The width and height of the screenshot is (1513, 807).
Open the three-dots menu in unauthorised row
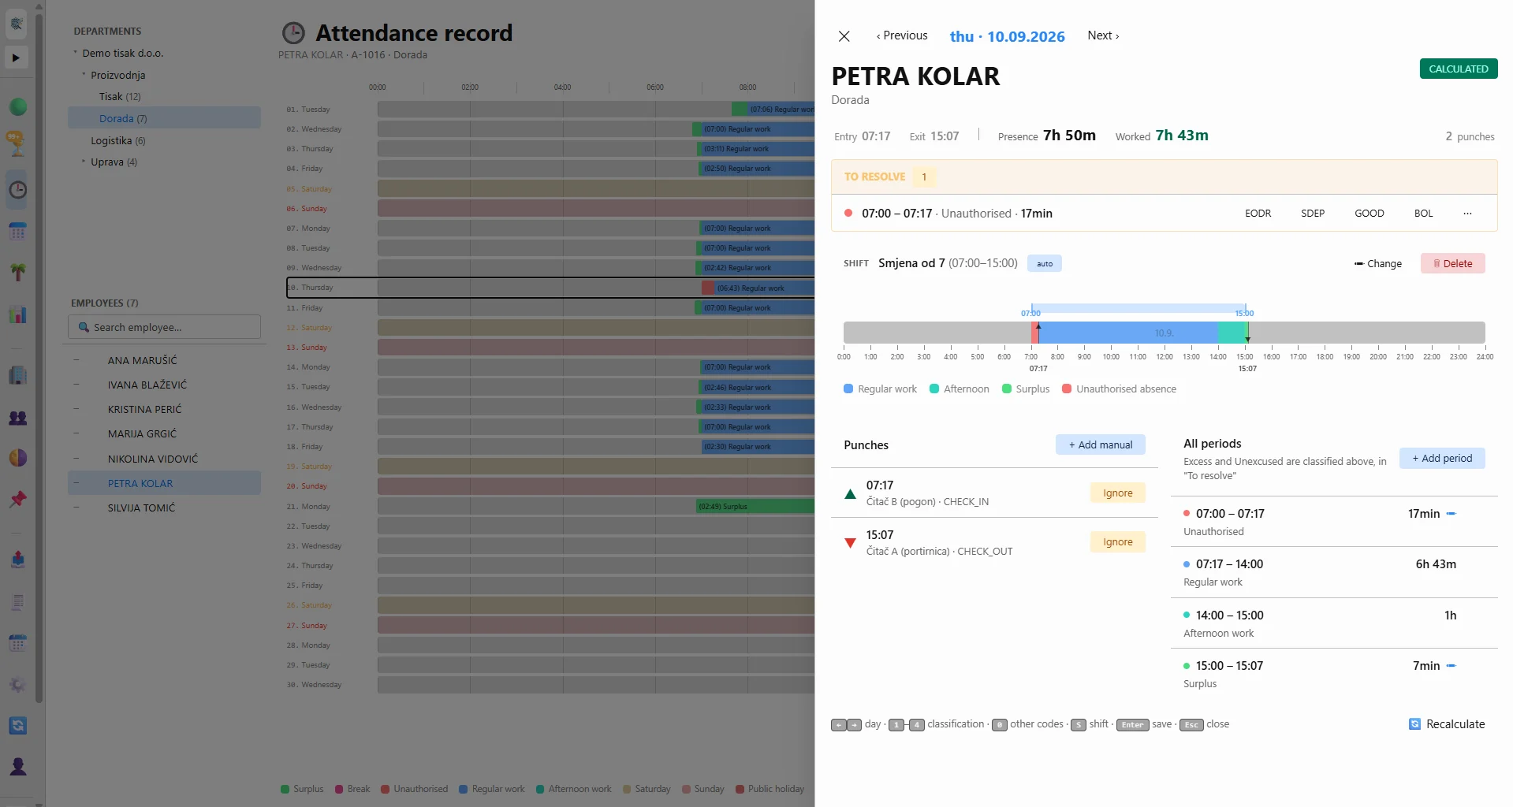1467,214
